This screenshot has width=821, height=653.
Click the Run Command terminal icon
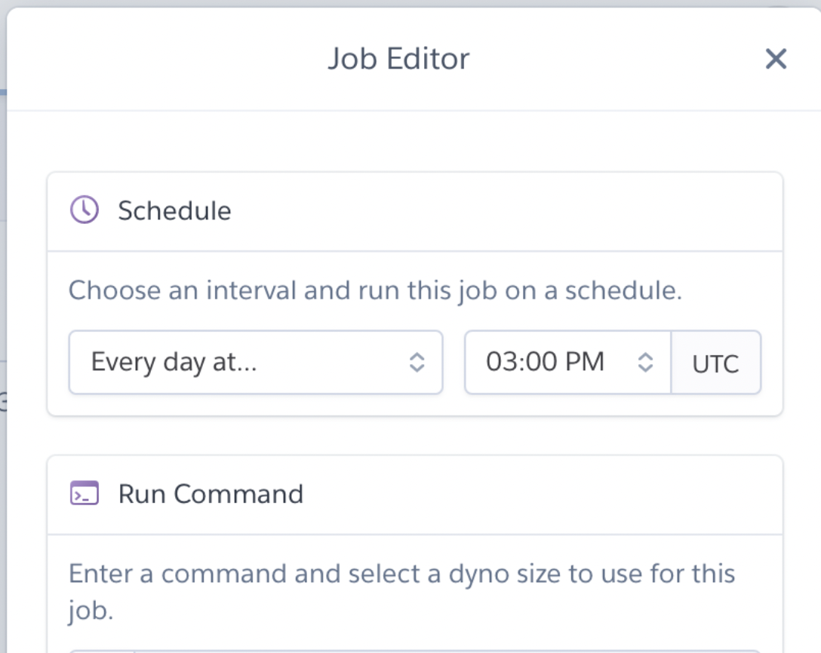85,494
